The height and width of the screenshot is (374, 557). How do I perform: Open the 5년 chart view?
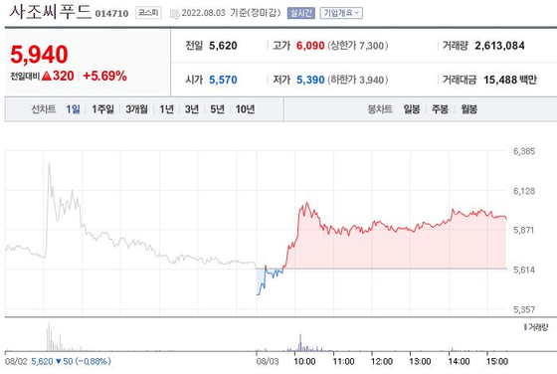(x=217, y=109)
